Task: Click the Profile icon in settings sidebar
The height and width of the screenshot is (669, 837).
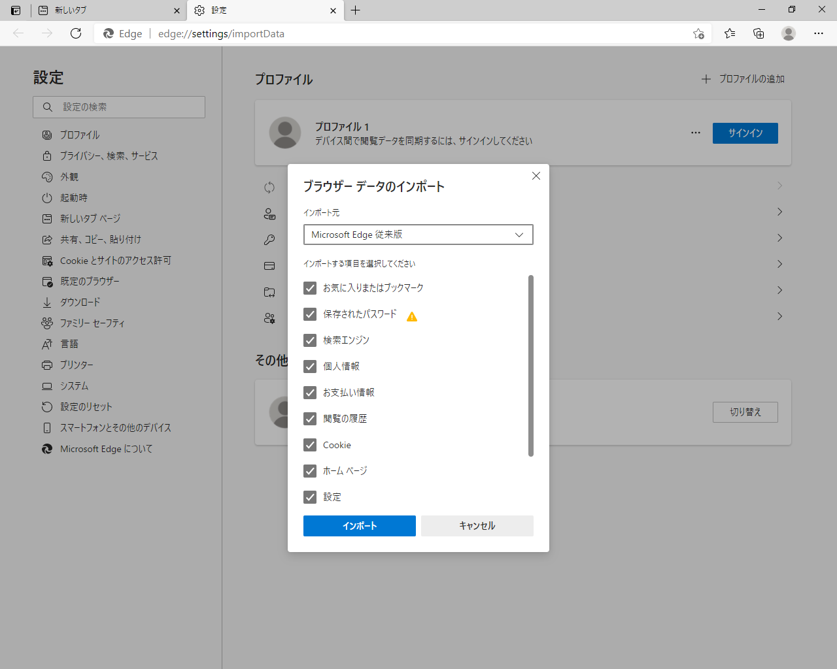Action: pyautogui.click(x=47, y=135)
